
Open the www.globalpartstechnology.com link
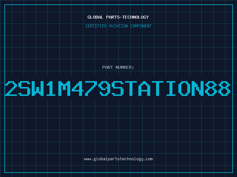click(x=118, y=159)
